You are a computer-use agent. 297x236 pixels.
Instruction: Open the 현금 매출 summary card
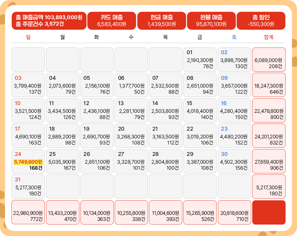coord(161,21)
